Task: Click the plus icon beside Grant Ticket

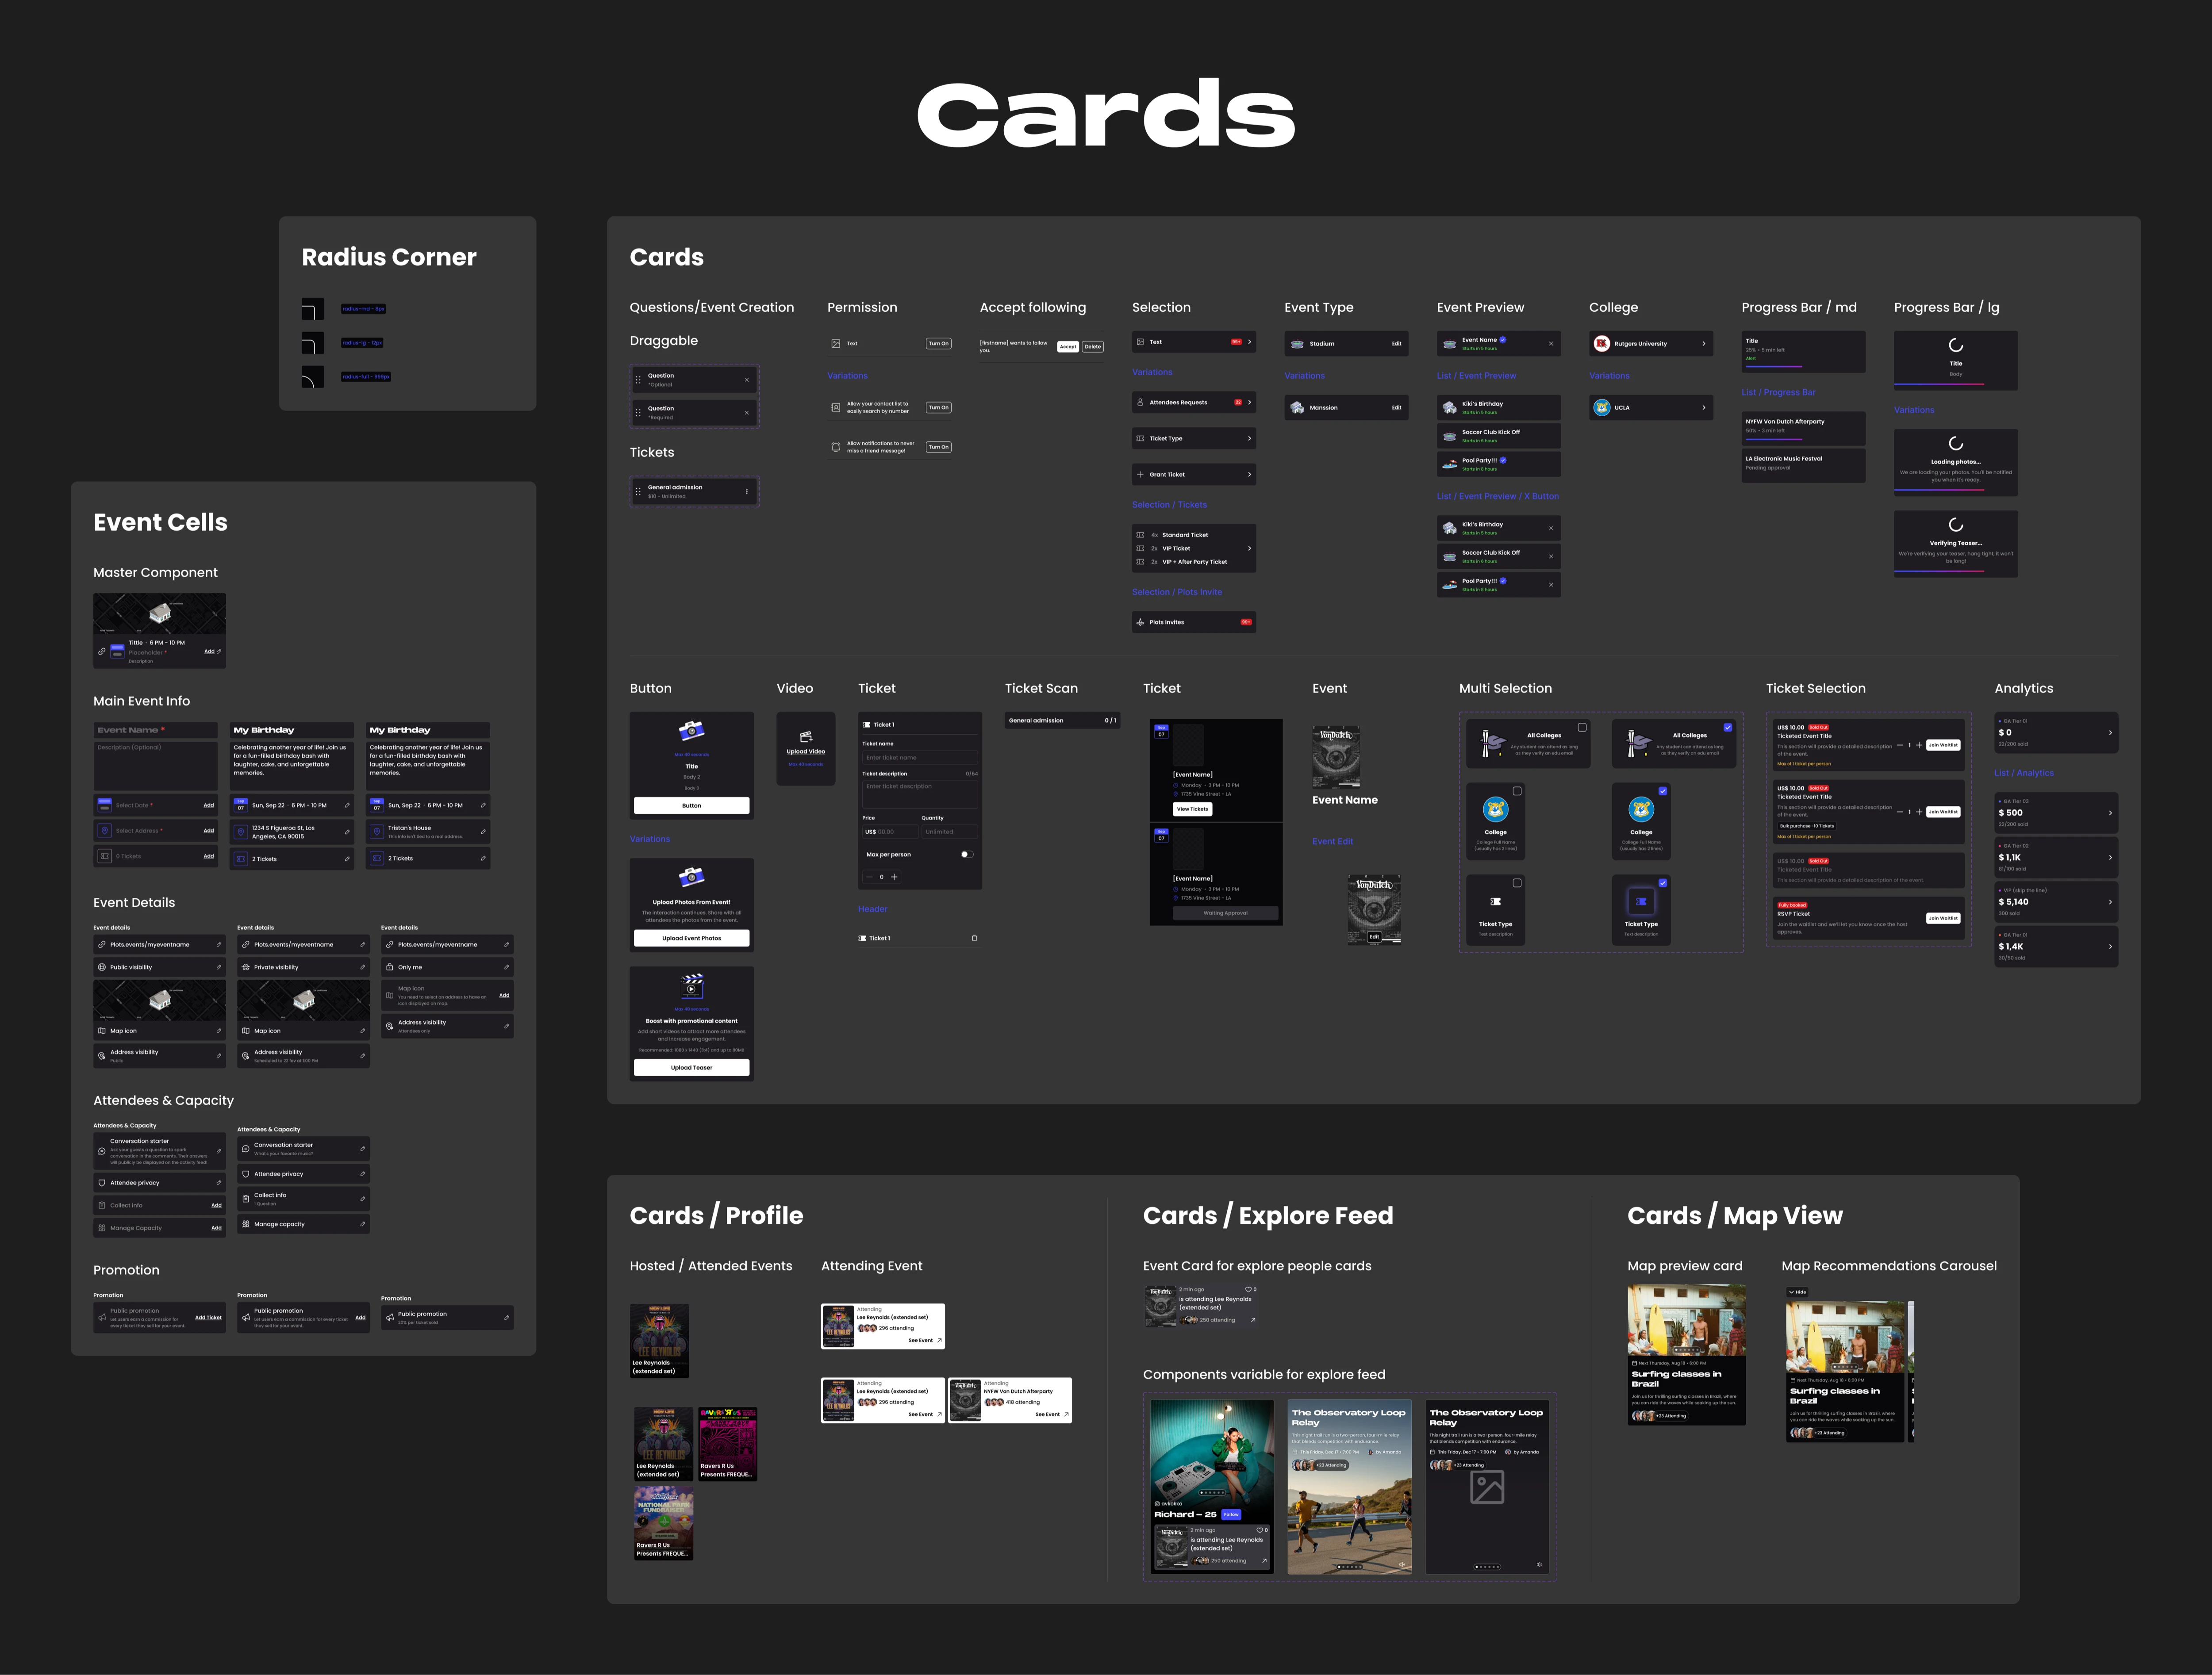Action: pyautogui.click(x=1140, y=474)
